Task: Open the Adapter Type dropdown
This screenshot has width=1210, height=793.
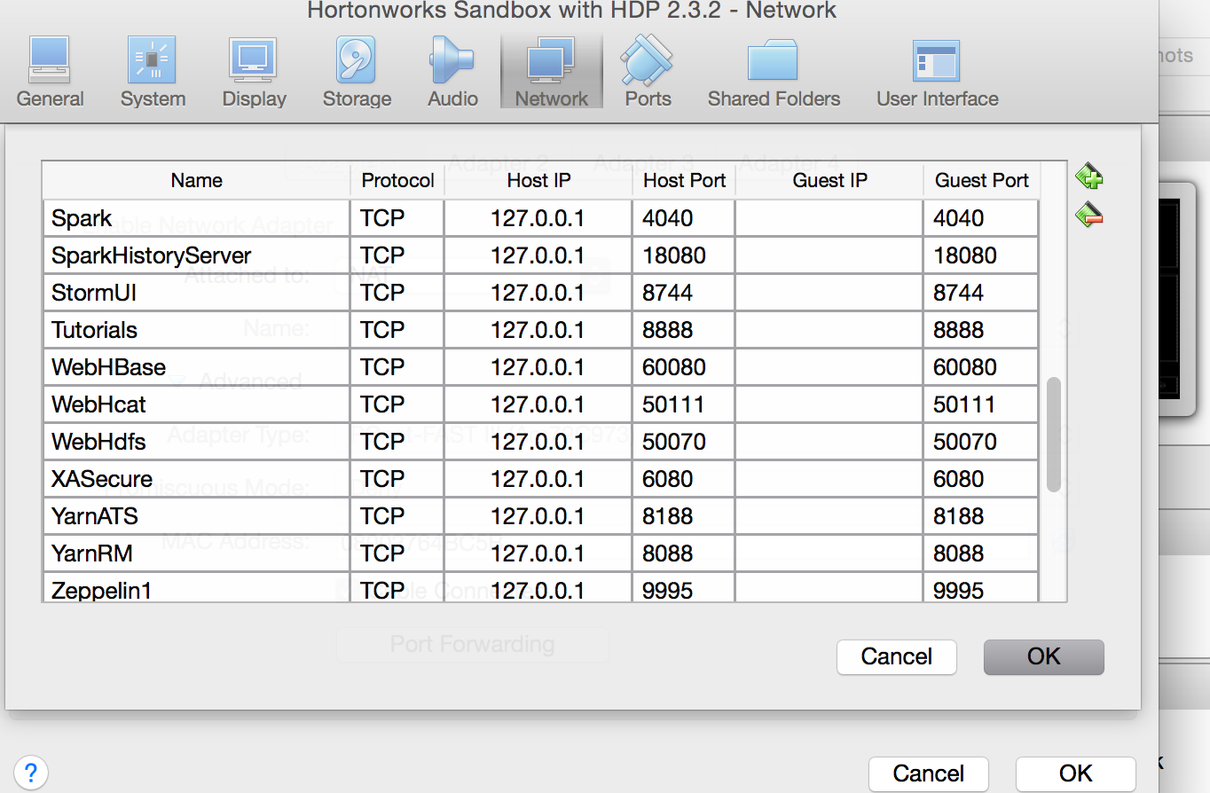Action: 497,442
